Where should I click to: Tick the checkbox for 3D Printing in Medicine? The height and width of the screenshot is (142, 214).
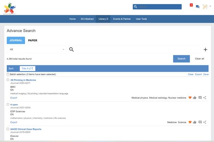tap(8, 80)
